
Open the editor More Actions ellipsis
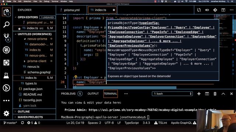pos(232,10)
